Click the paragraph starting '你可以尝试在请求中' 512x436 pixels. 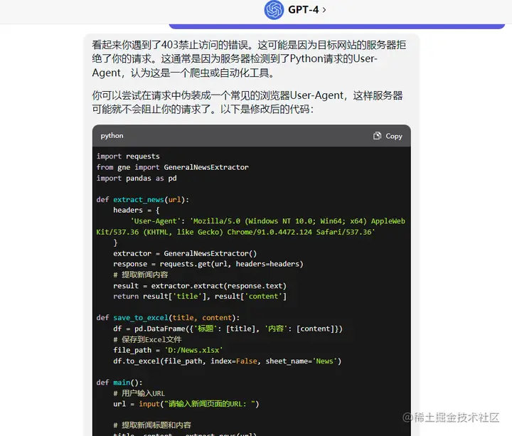pyautogui.click(x=247, y=102)
